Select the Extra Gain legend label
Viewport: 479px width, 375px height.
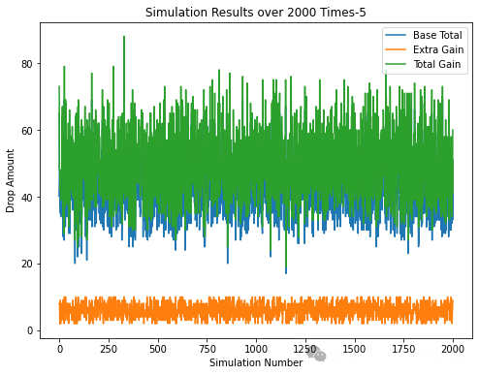coord(438,49)
